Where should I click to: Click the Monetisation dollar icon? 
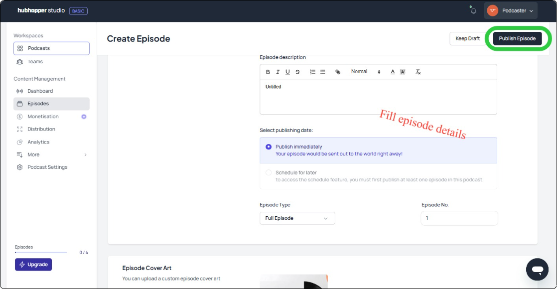pyautogui.click(x=20, y=117)
